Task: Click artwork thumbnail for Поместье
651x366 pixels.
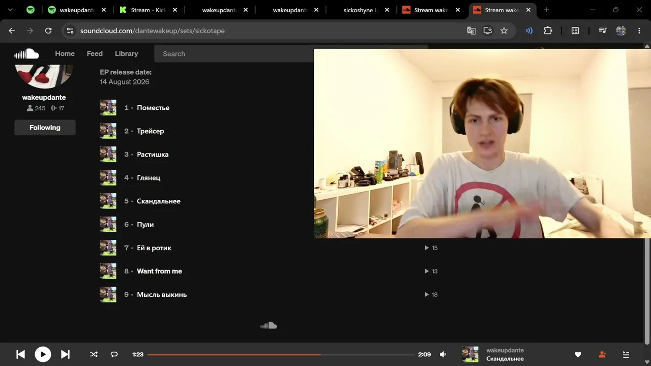Action: click(108, 108)
